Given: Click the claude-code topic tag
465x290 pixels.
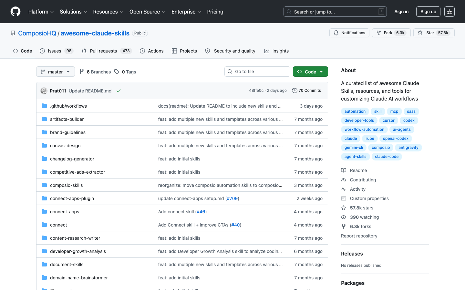Looking at the screenshot, I should (387, 157).
